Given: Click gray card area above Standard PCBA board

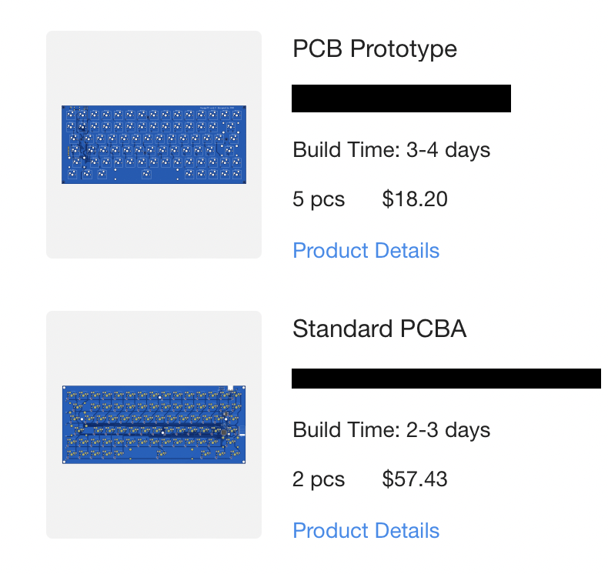Looking at the screenshot, I should coord(154,348).
